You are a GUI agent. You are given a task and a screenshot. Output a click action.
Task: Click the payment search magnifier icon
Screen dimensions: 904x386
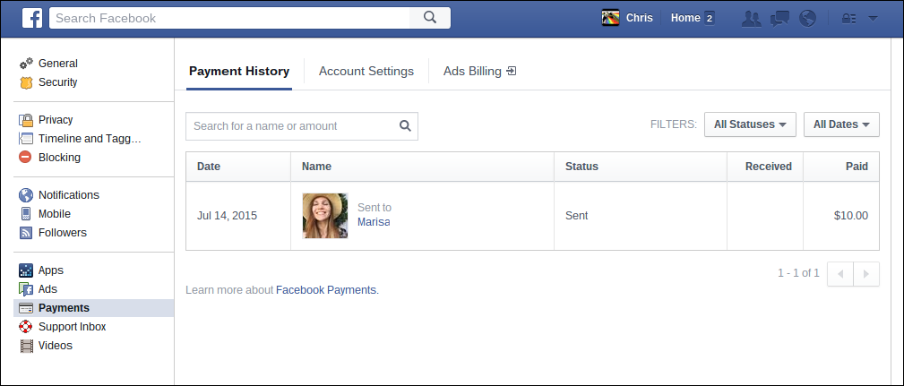point(405,126)
